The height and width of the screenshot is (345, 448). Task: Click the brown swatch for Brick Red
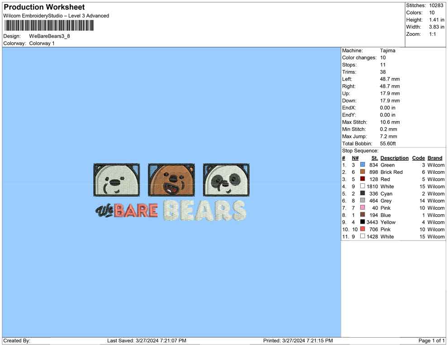[x=362, y=172]
